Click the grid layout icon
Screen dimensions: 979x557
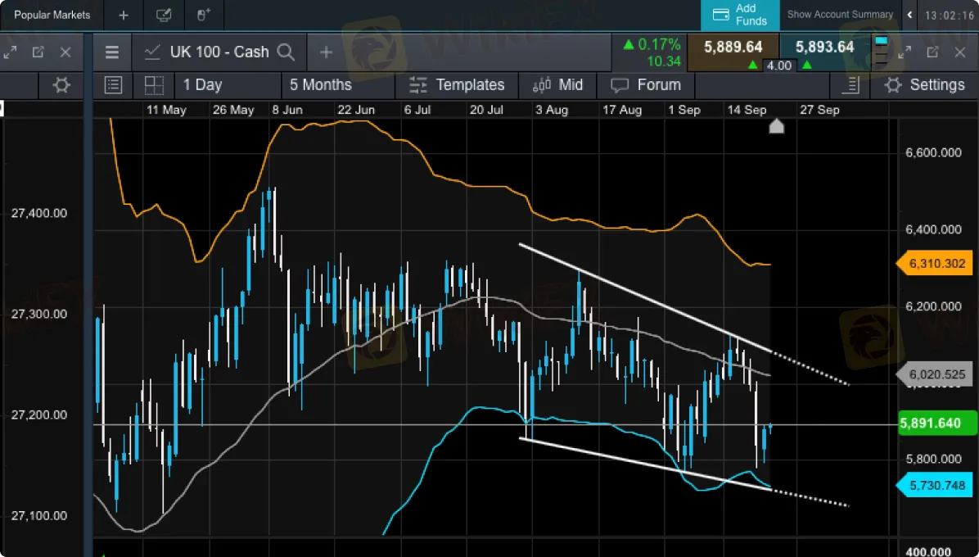click(155, 85)
